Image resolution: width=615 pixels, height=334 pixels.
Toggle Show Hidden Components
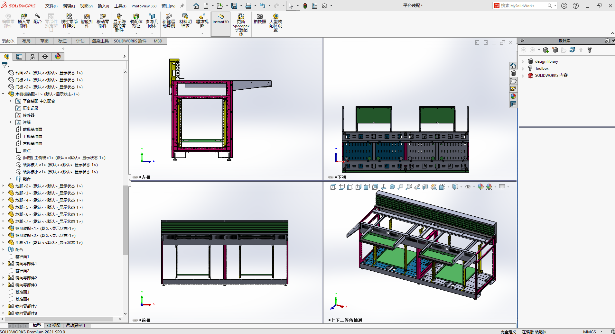click(119, 23)
